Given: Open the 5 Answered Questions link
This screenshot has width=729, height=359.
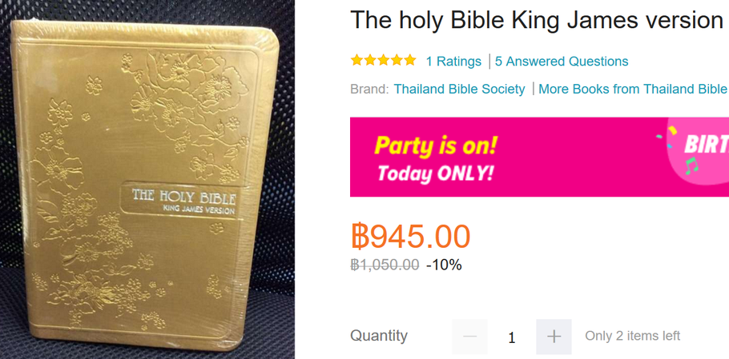Looking at the screenshot, I should [562, 62].
